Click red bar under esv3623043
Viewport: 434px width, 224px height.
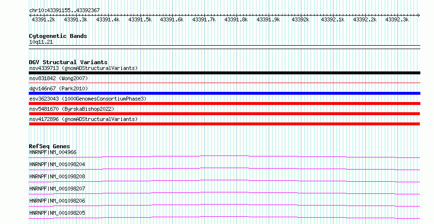pos(224,103)
